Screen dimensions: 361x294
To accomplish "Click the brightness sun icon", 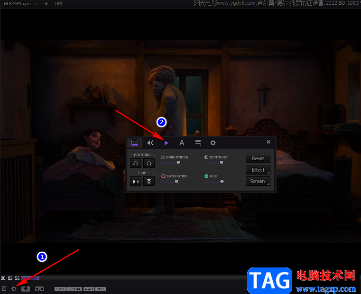I will pos(163,157).
